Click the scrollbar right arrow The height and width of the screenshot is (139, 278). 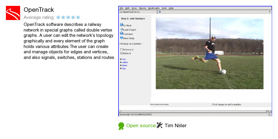pyautogui.click(x=270, y=111)
